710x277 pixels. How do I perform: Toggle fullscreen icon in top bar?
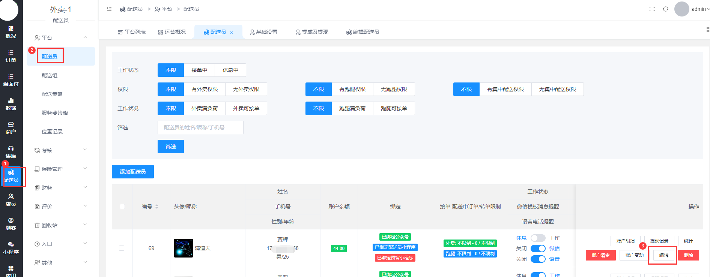652,9
